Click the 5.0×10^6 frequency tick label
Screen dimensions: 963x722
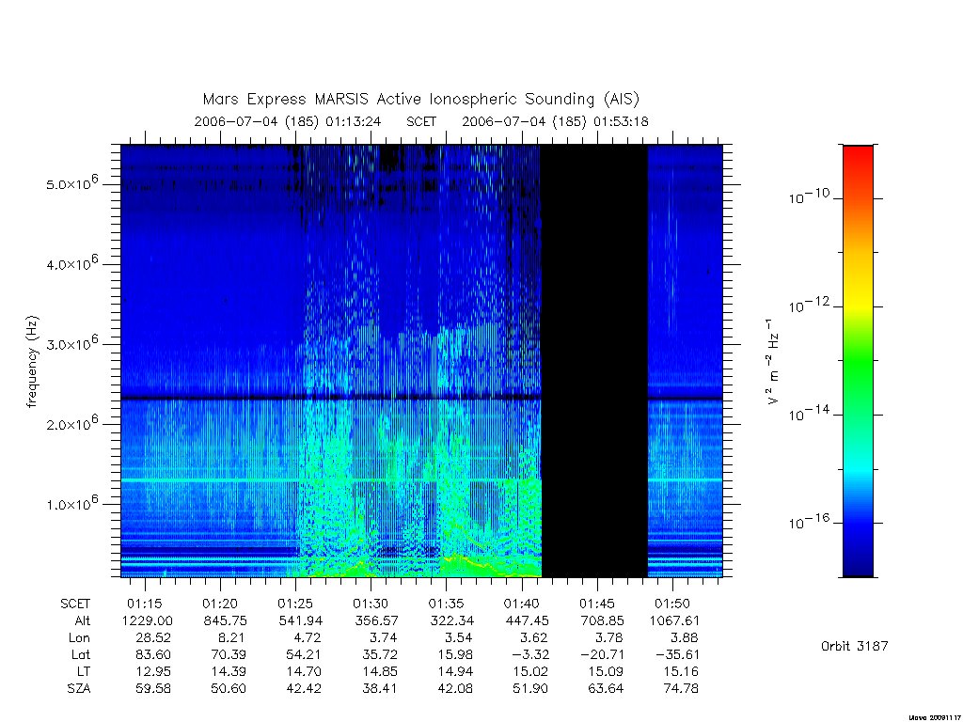tap(71, 183)
